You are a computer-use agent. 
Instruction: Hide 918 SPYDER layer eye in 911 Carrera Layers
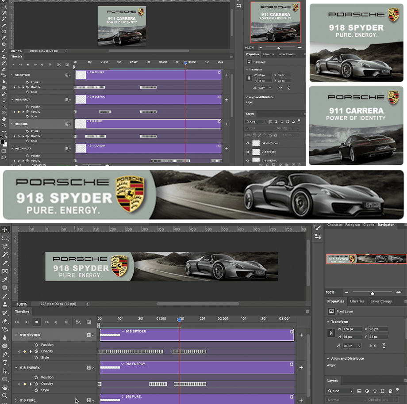(x=248, y=152)
